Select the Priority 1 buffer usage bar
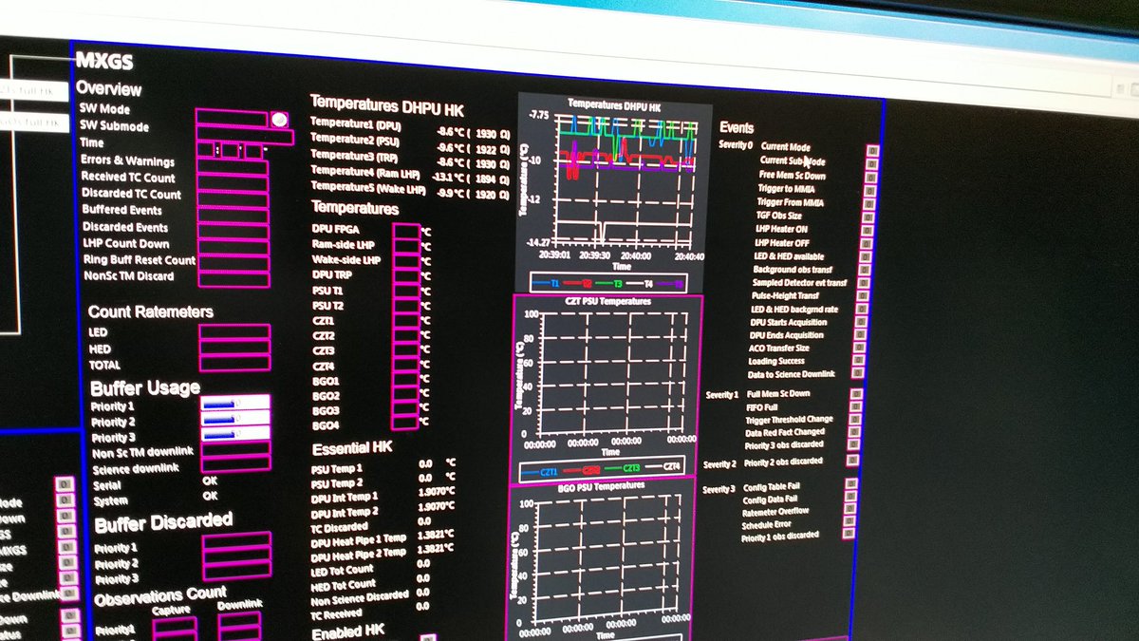The image size is (1139, 641). pyautogui.click(x=235, y=404)
